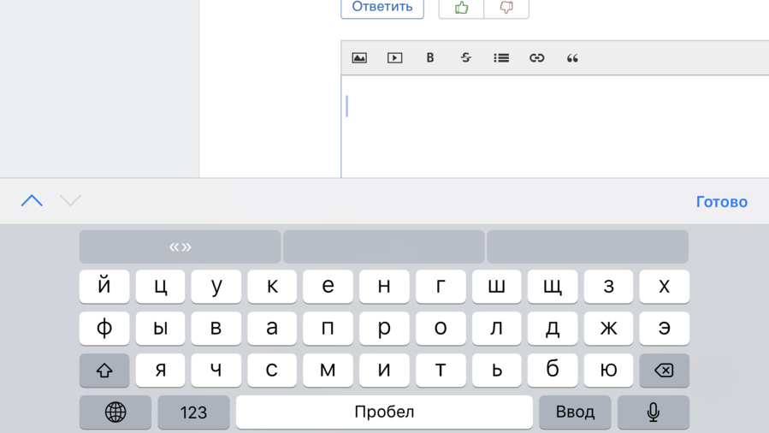769x433 pixels.
Task: Tap the в key
Action: 216,328
